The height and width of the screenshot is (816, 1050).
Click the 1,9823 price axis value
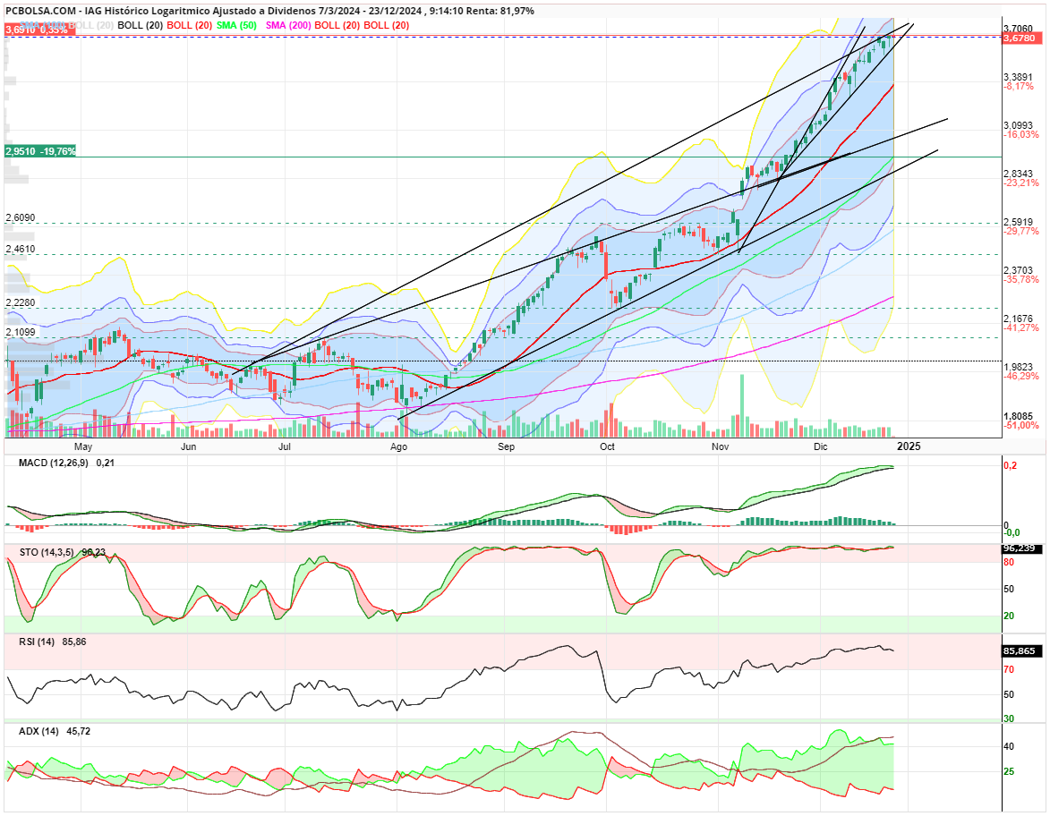(x=1018, y=367)
